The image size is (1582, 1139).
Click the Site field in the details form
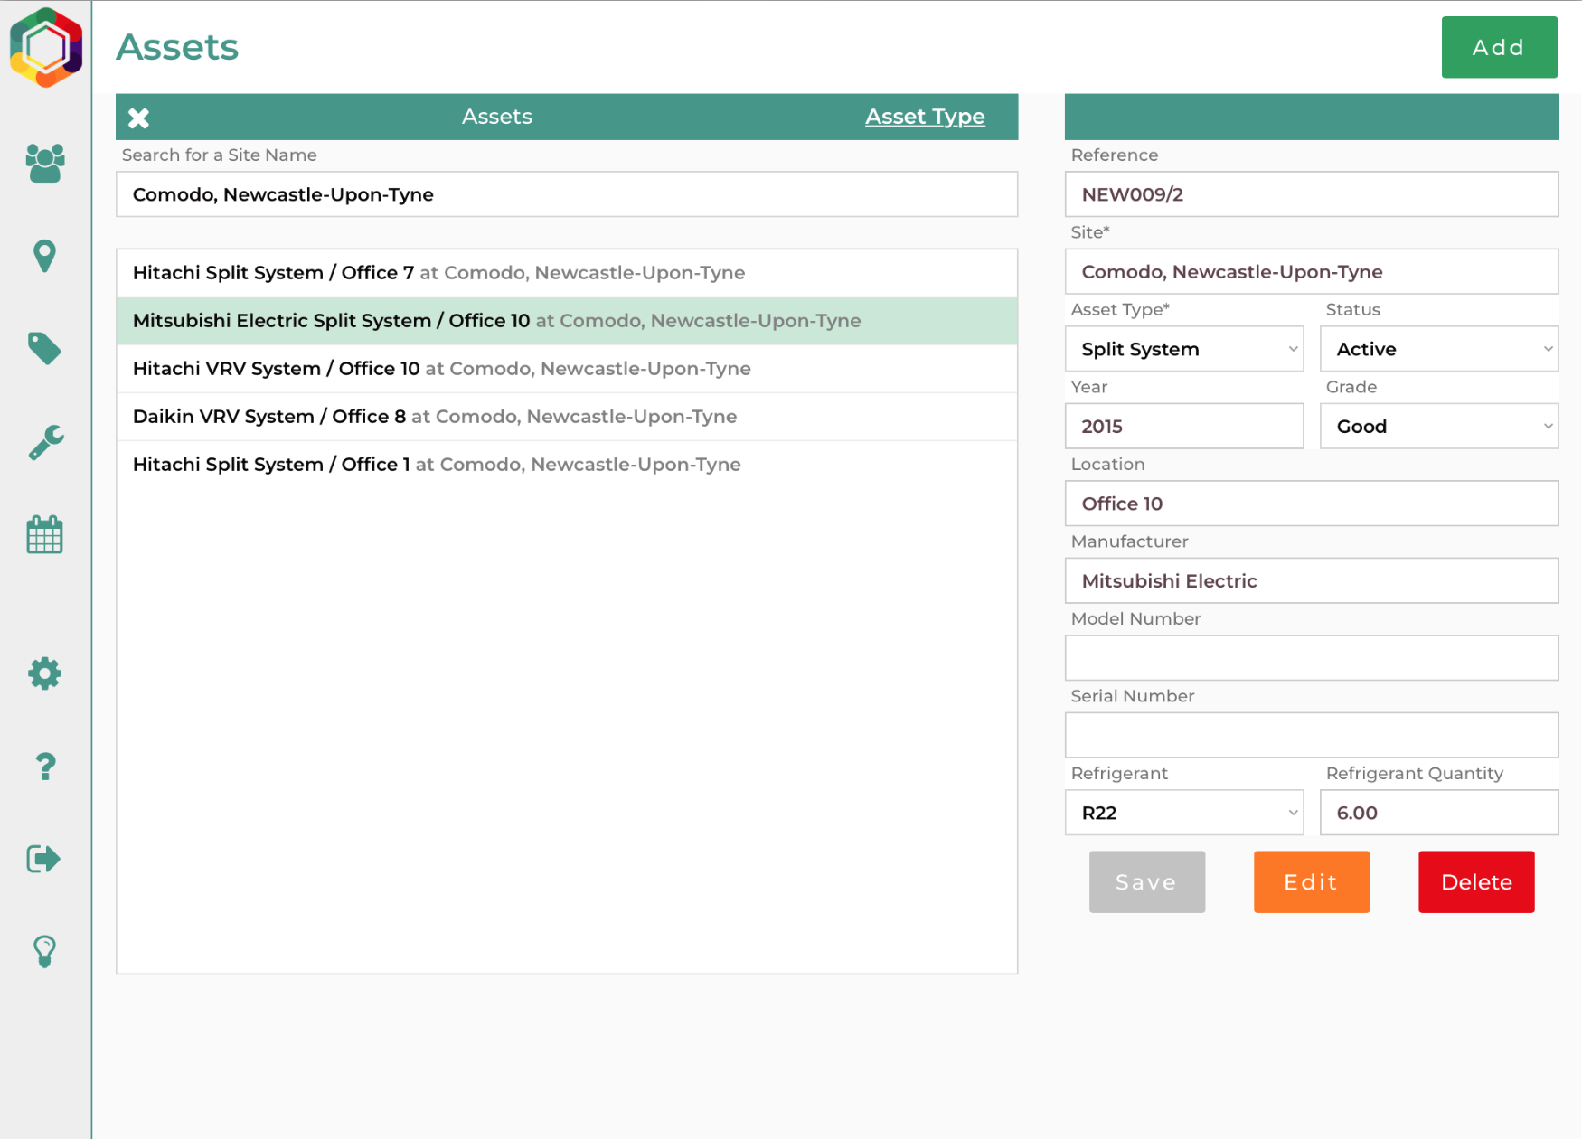[1312, 271]
